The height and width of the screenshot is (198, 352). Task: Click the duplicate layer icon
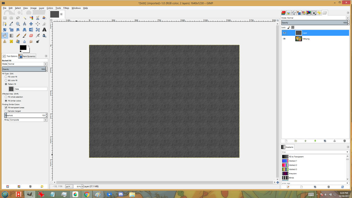[x=325, y=141]
